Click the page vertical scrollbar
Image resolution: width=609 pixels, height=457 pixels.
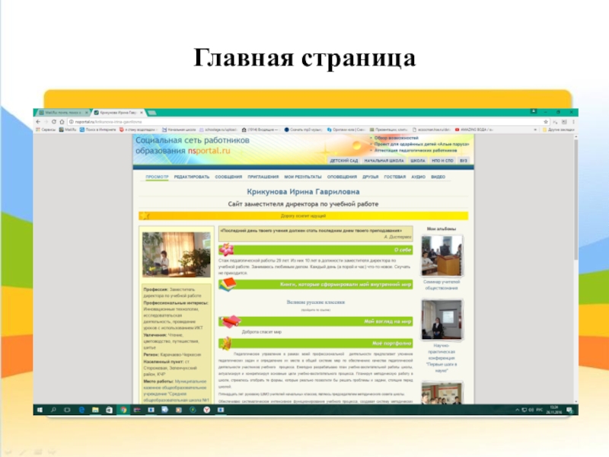[576, 200]
